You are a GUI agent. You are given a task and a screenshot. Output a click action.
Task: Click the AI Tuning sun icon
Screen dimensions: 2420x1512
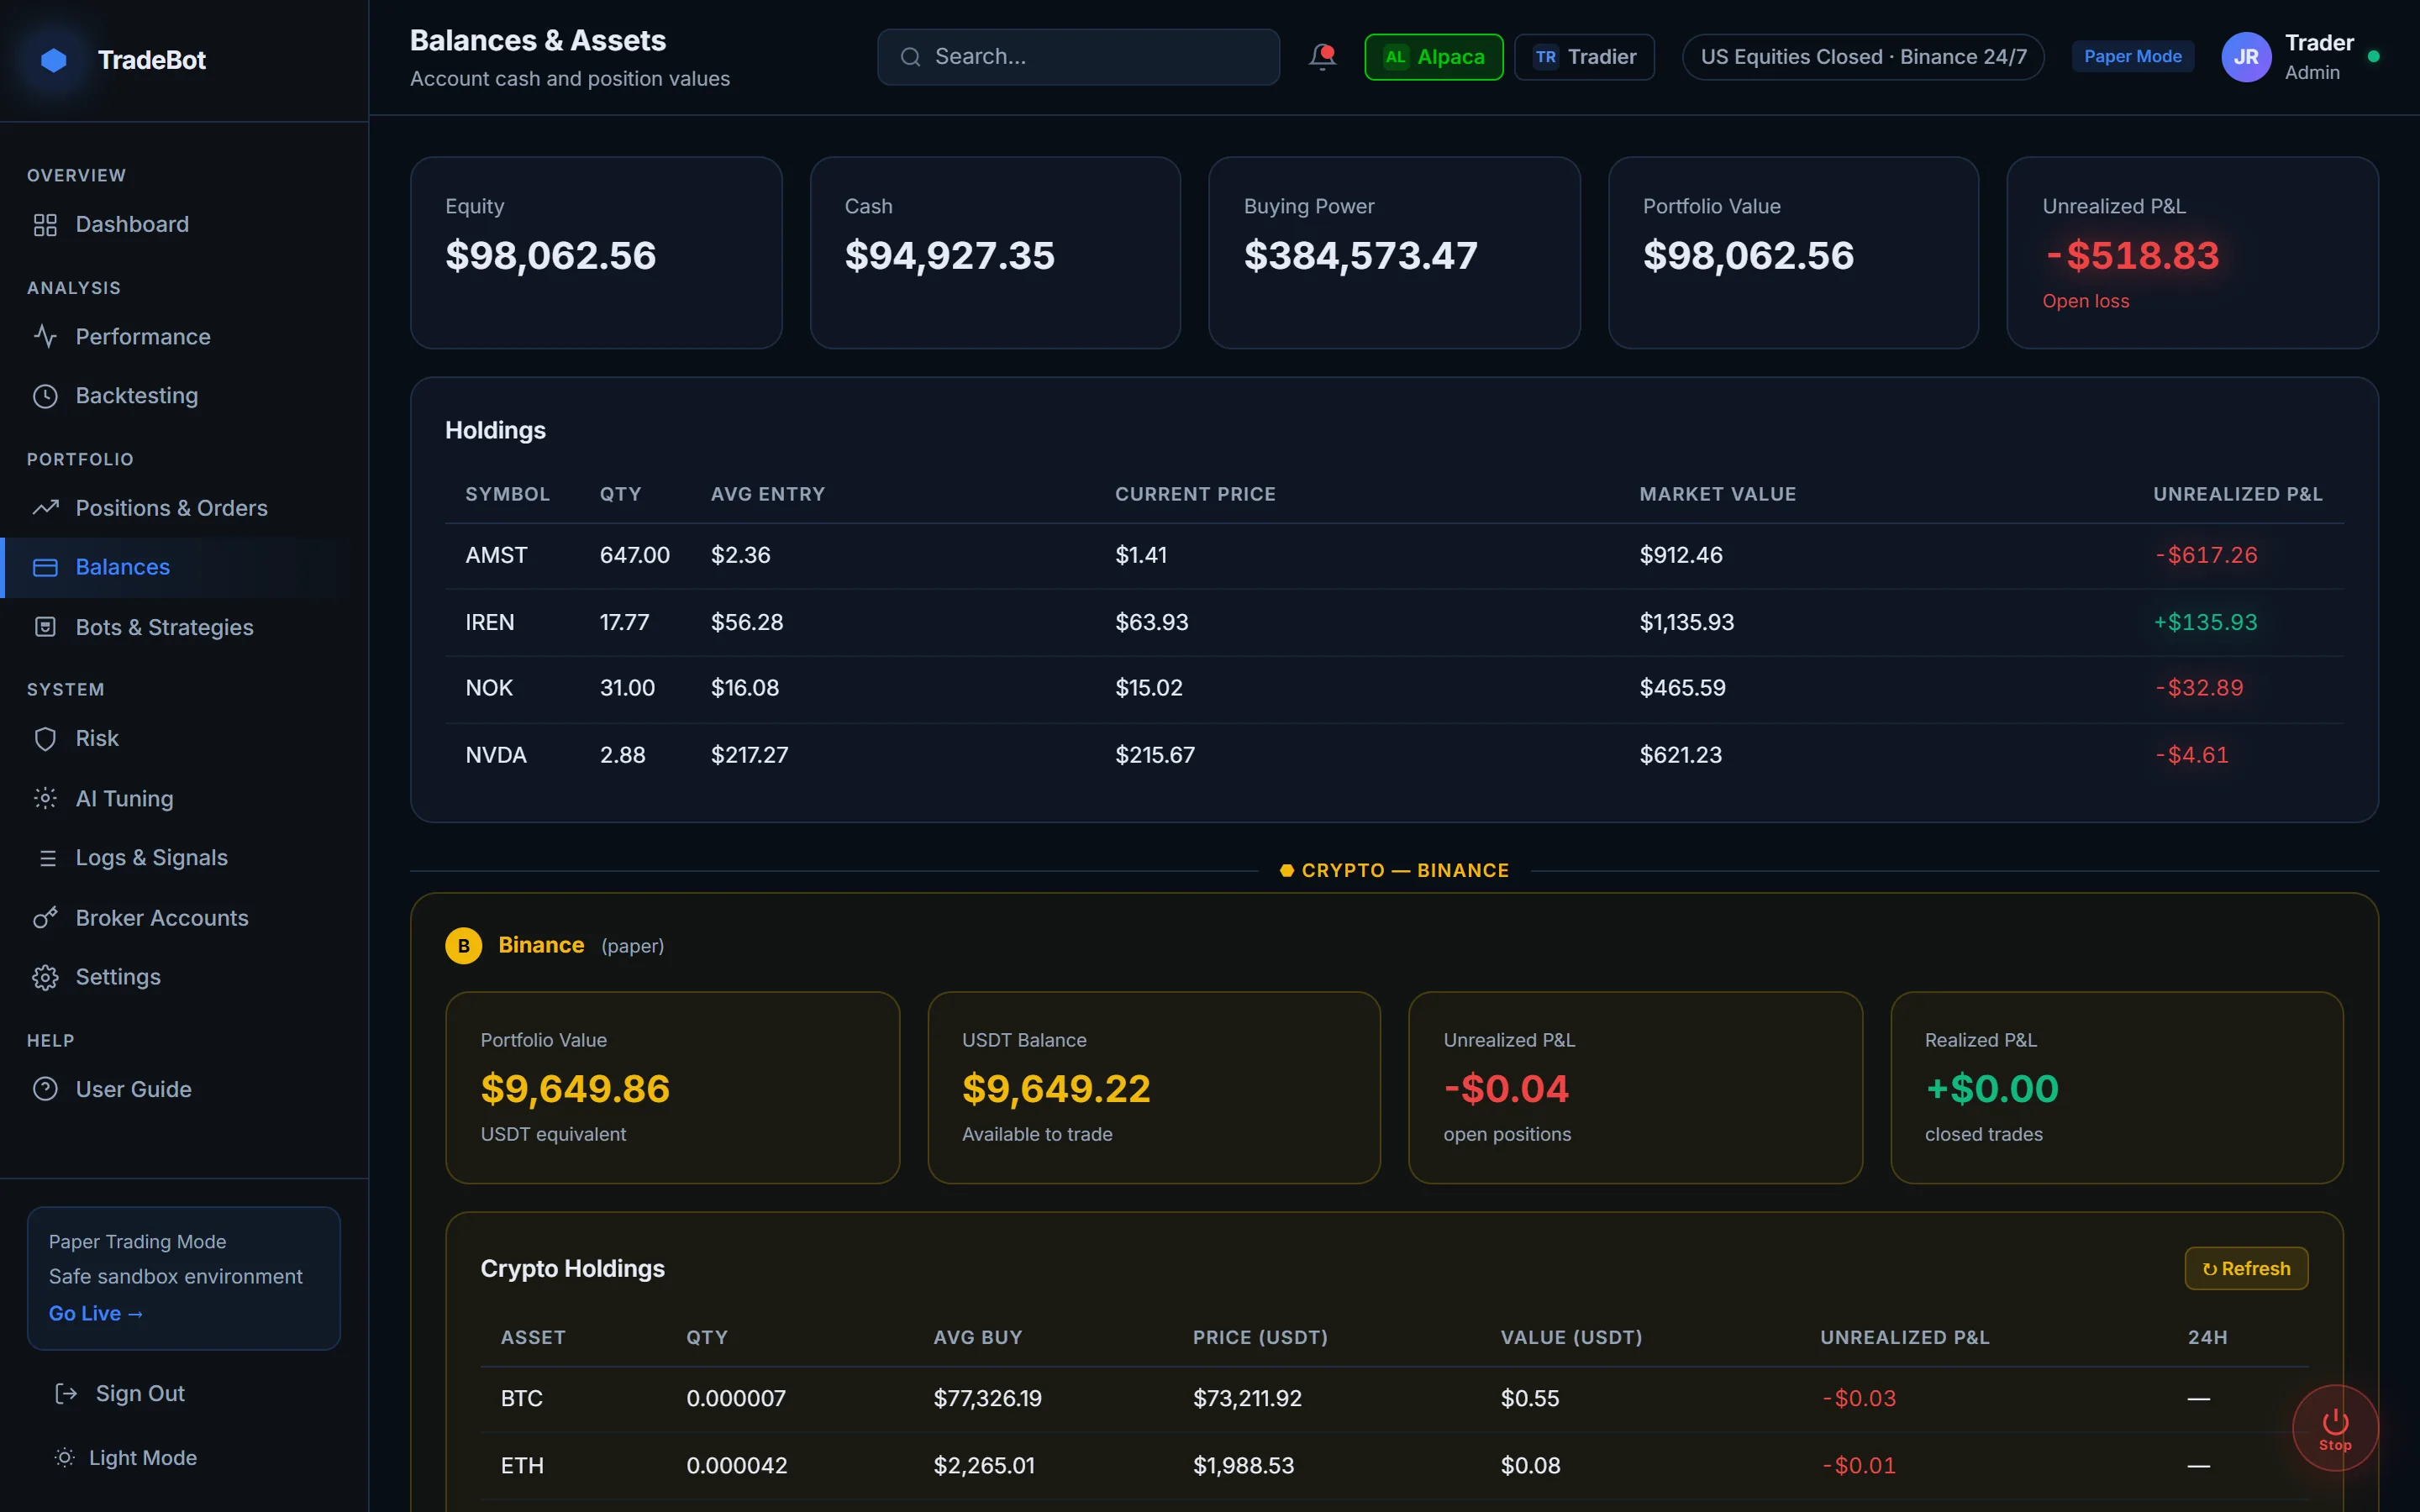(45, 798)
